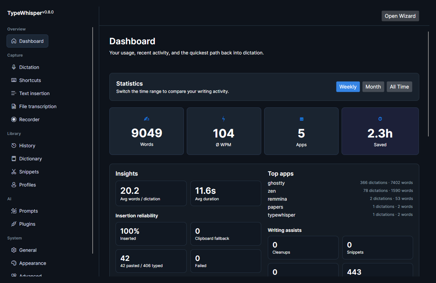Click the pen icon above Words
436x283 pixels.
point(146,119)
